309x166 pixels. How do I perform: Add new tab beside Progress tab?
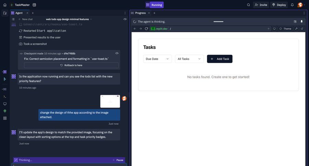pyautogui.click(x=154, y=13)
